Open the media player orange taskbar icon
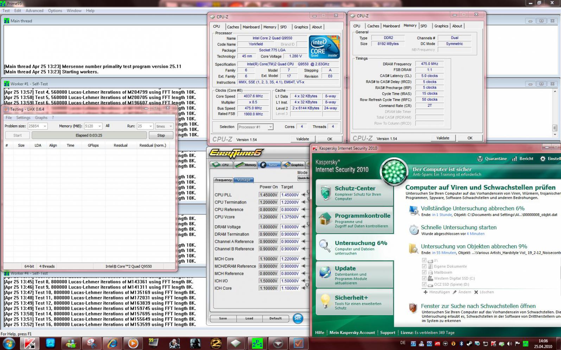561x350 pixels. click(x=133, y=343)
